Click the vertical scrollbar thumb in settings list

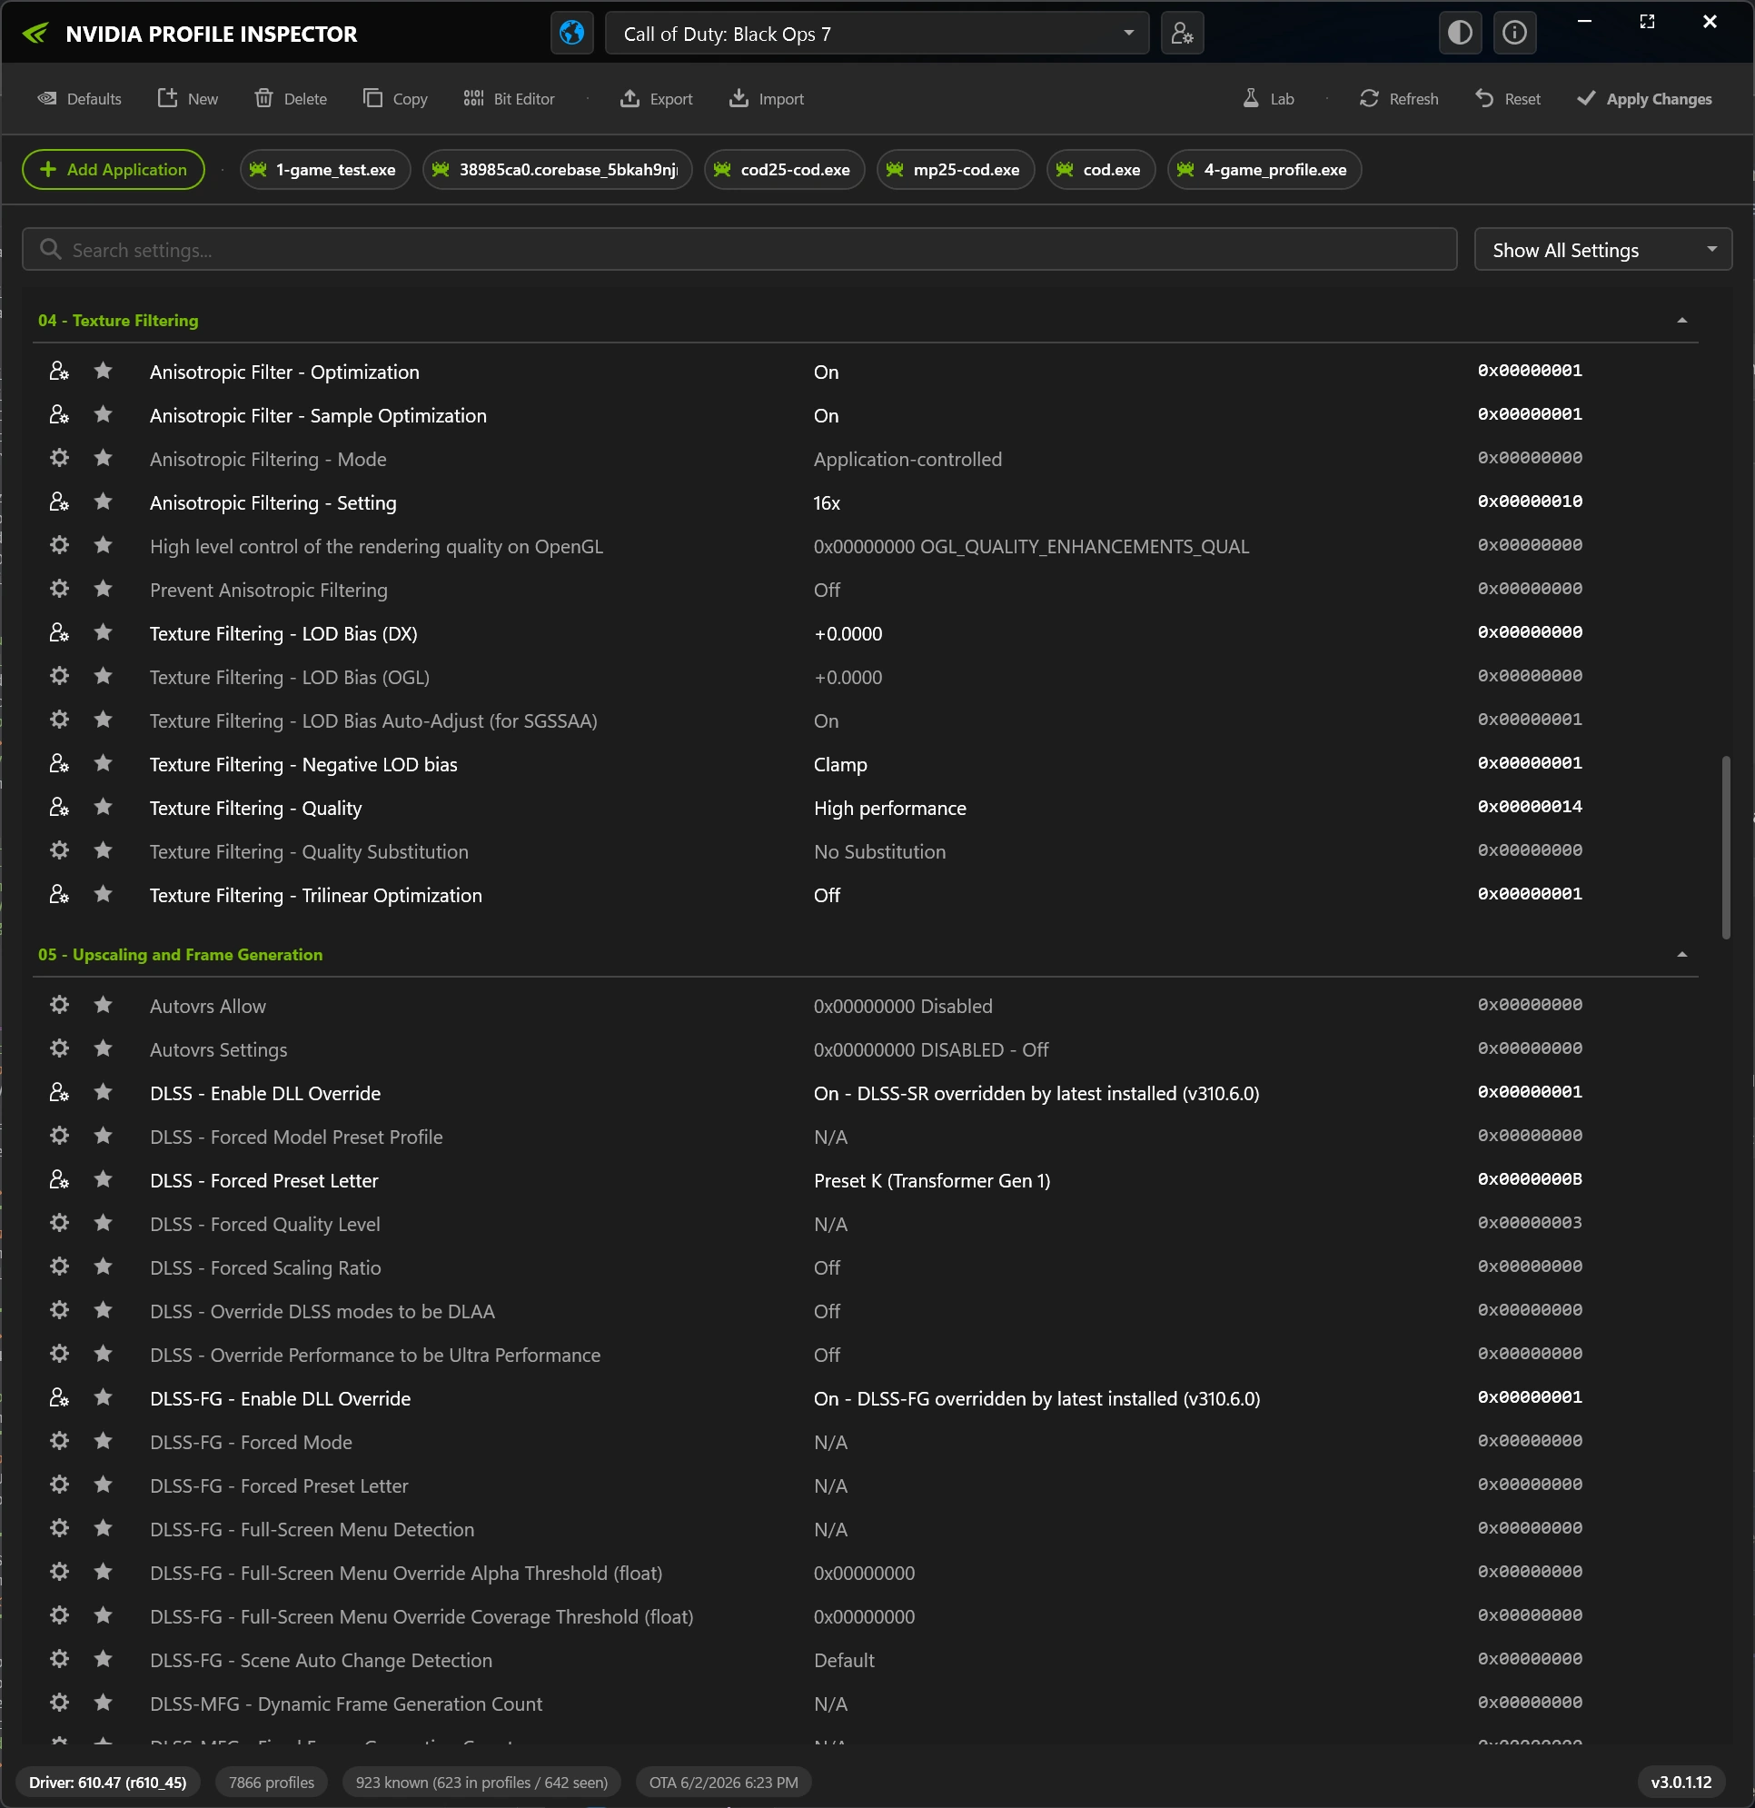click(x=1726, y=848)
